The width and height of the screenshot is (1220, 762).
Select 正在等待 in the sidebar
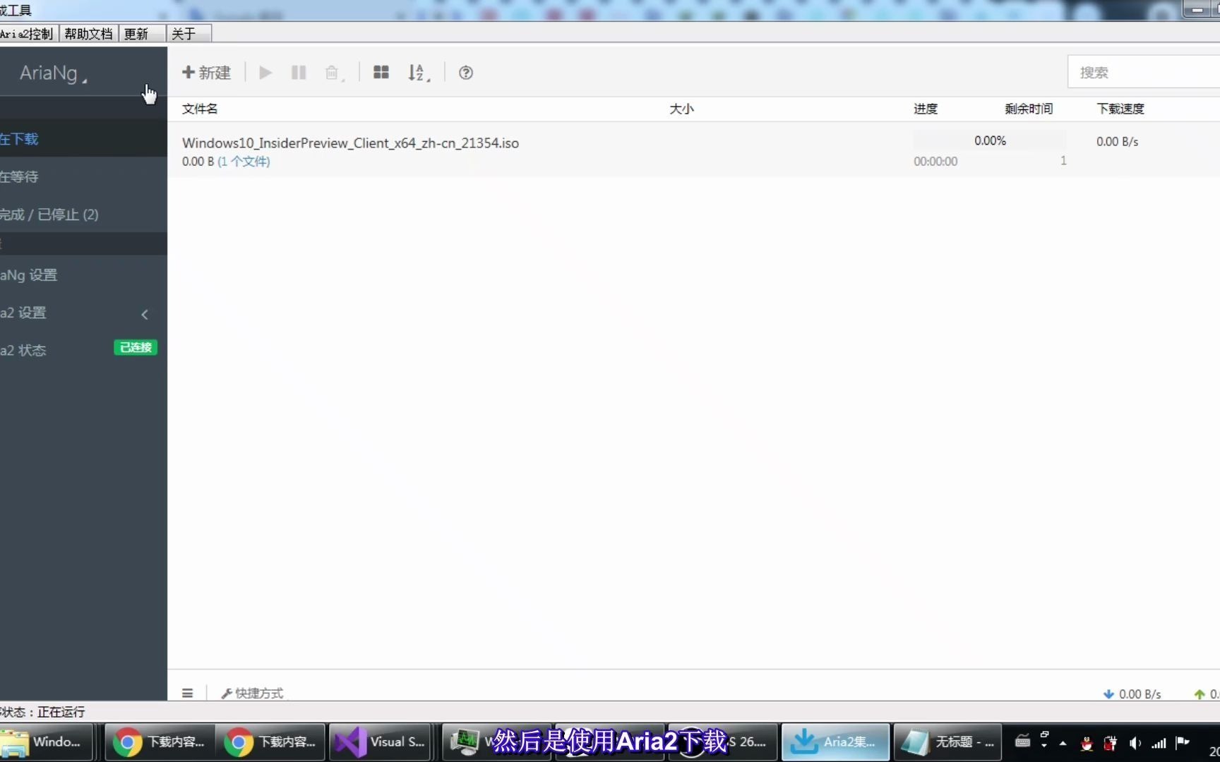83,176
